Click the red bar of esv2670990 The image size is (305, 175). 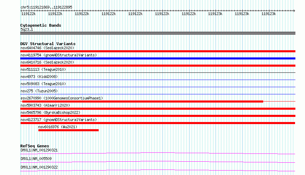tap(143, 102)
